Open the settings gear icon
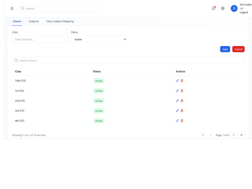The width and height of the screenshot is (252, 189). pyautogui.click(x=223, y=8)
